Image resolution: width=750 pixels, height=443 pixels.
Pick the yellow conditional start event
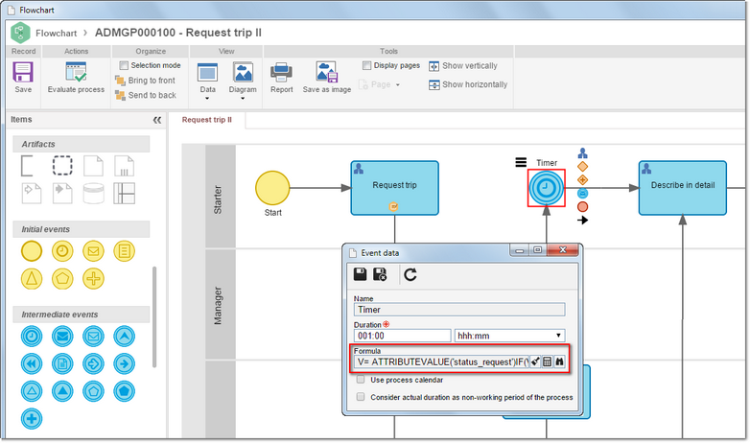[124, 250]
